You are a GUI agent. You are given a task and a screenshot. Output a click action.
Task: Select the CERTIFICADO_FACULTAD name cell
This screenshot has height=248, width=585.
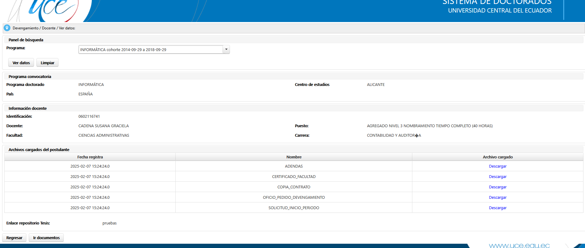[294, 177]
